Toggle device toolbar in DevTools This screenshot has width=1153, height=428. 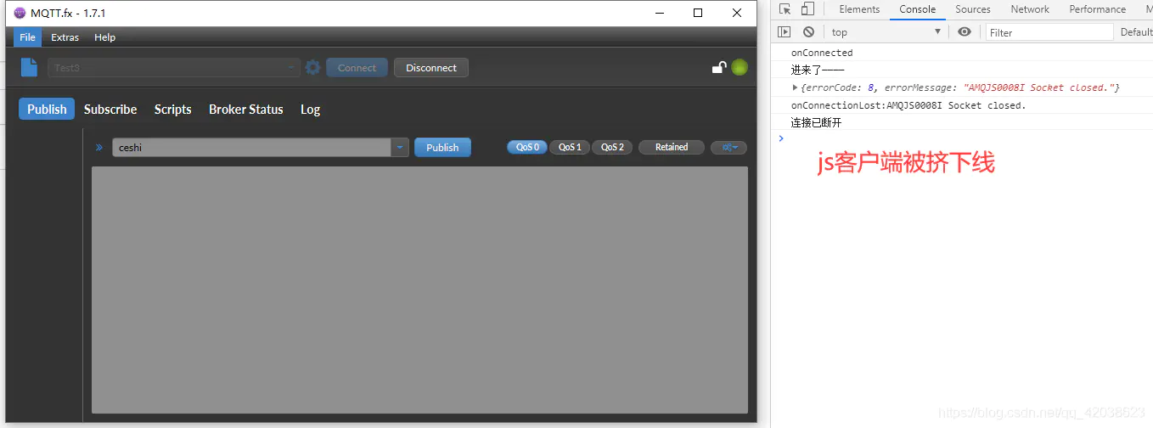point(807,9)
